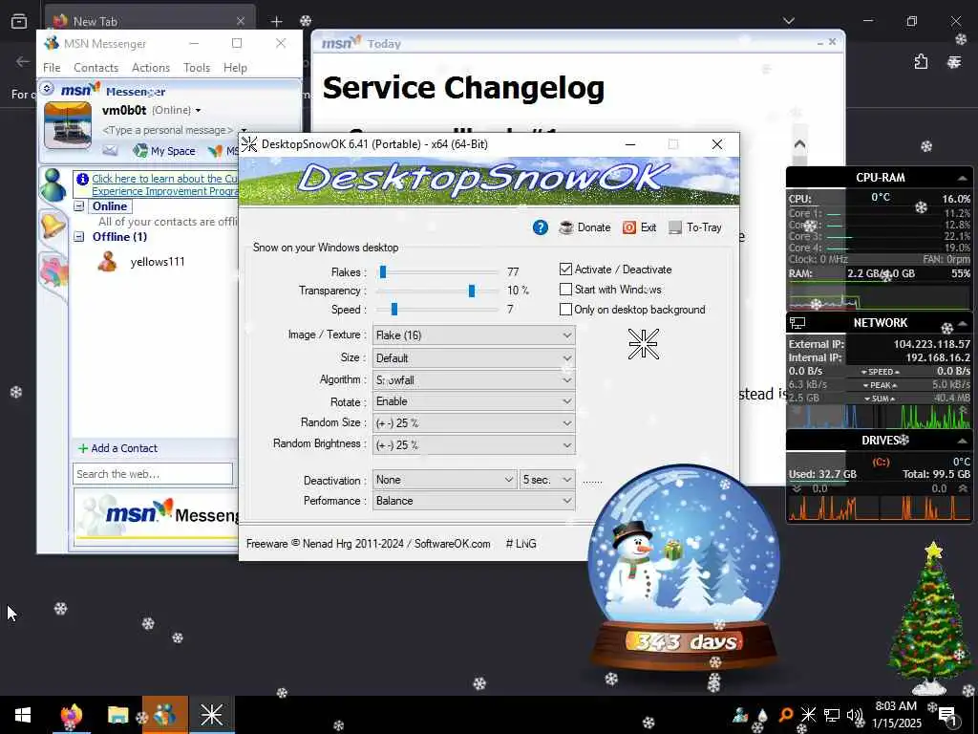Open the MSN email envelope icon

point(110,150)
